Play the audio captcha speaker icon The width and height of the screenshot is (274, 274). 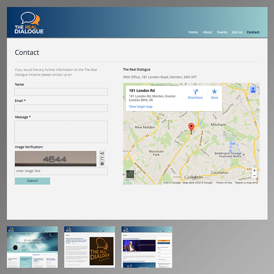pos(102,153)
